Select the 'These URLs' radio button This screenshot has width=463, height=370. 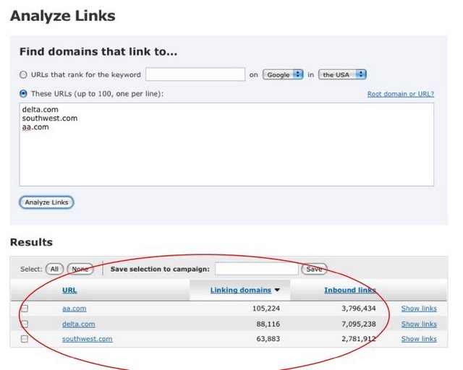tap(23, 94)
